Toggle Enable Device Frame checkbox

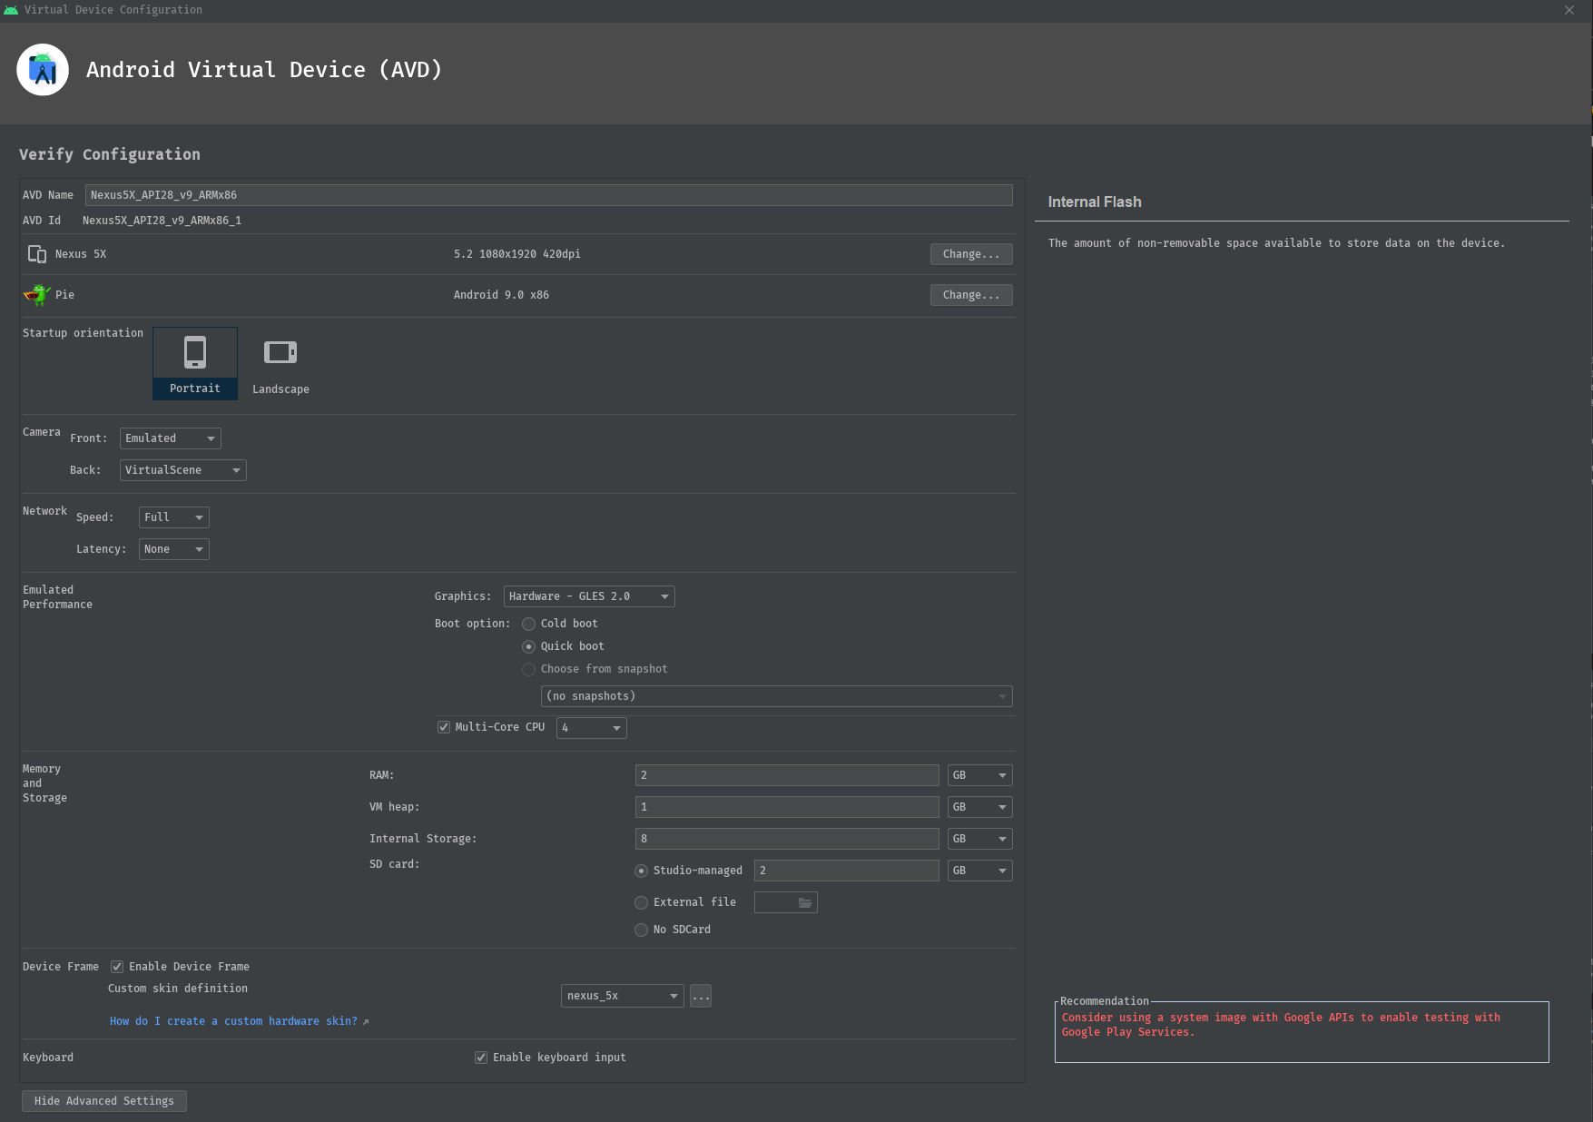[117, 967]
